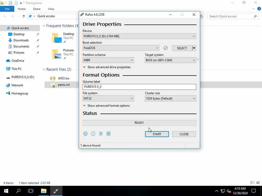
Task: Collapse the Frequent folders group
Action: 44,26
